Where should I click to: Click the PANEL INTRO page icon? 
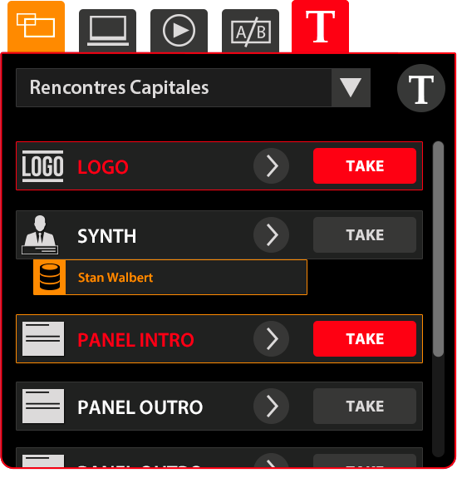(x=43, y=339)
